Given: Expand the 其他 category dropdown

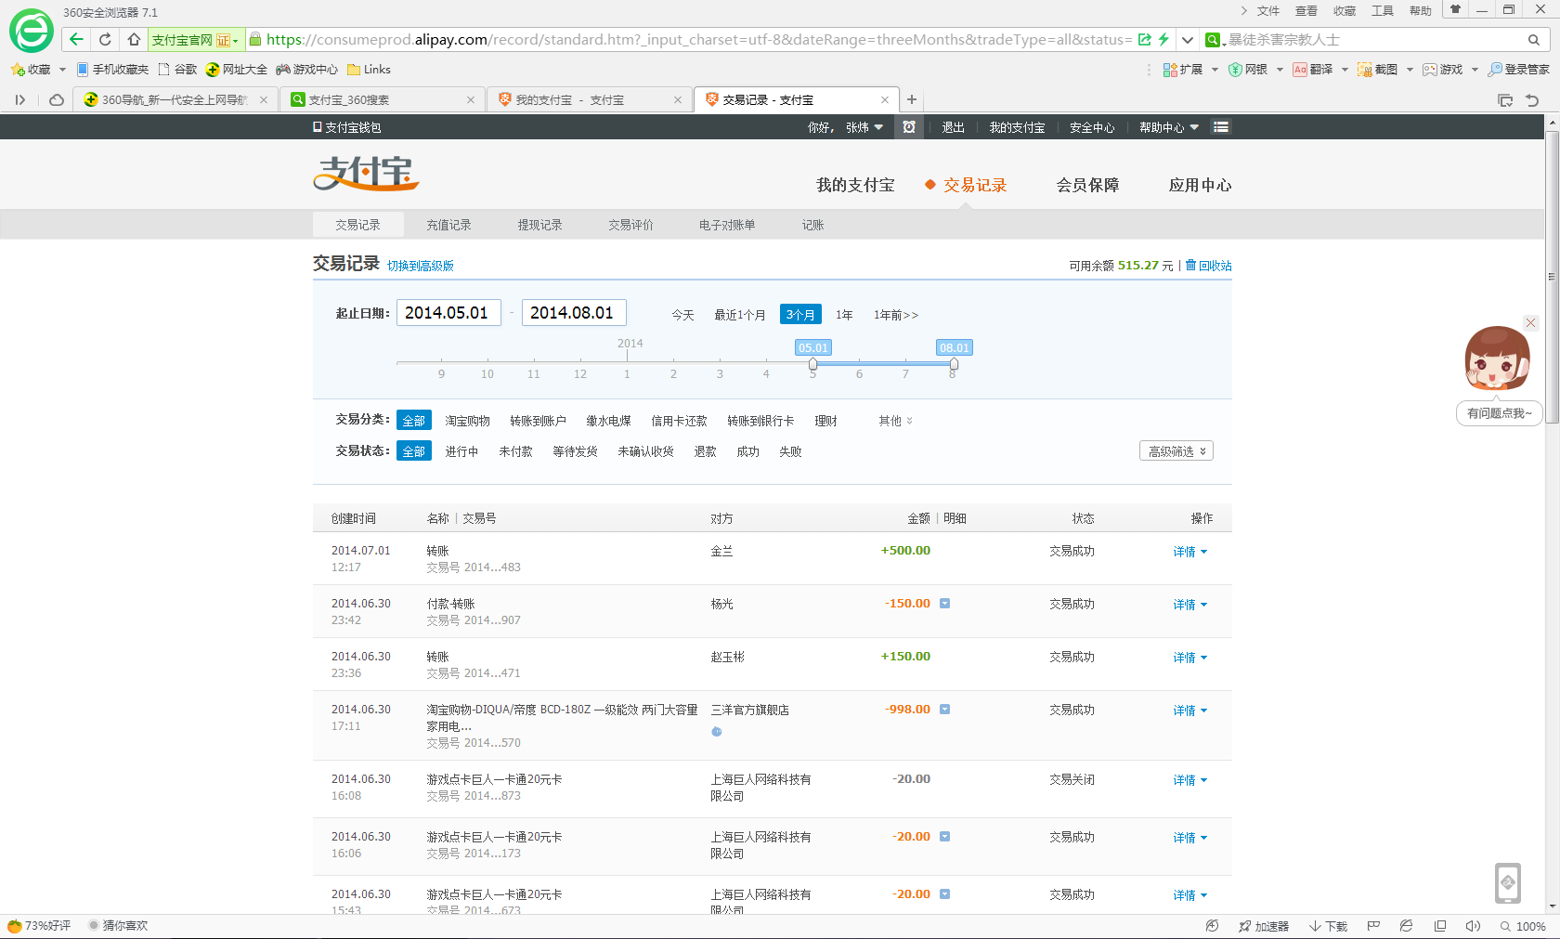Looking at the screenshot, I should (x=895, y=421).
